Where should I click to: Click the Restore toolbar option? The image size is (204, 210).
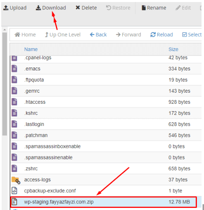tap(118, 8)
